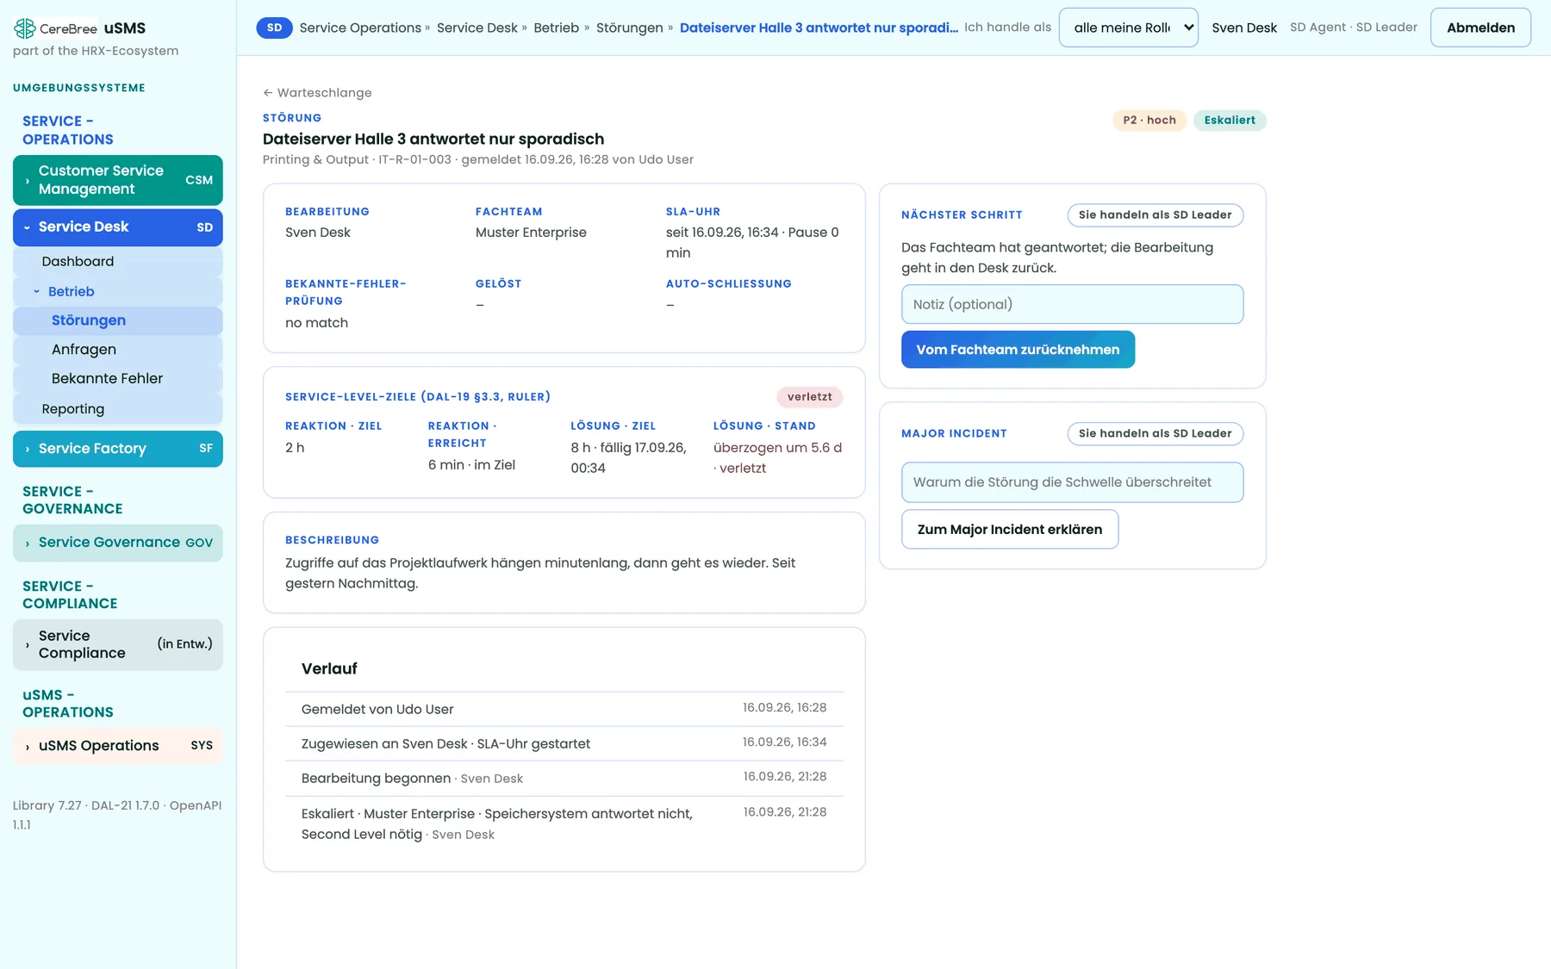Focus the Notiz (optional) field

coord(1072,304)
